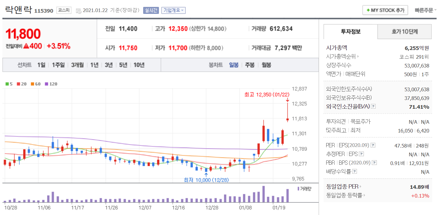Screen dimensions: 442x215
Task: Open help icon next to 추정PER EPS
Action: [361, 154]
